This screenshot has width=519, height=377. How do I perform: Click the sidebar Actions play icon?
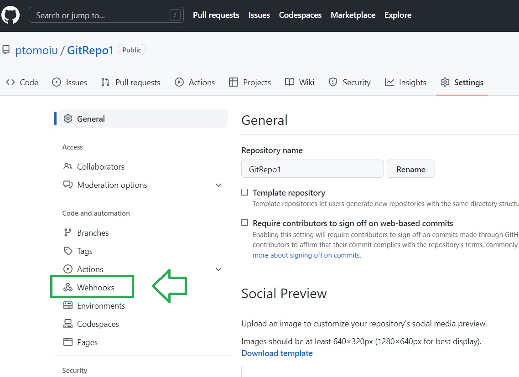click(68, 269)
